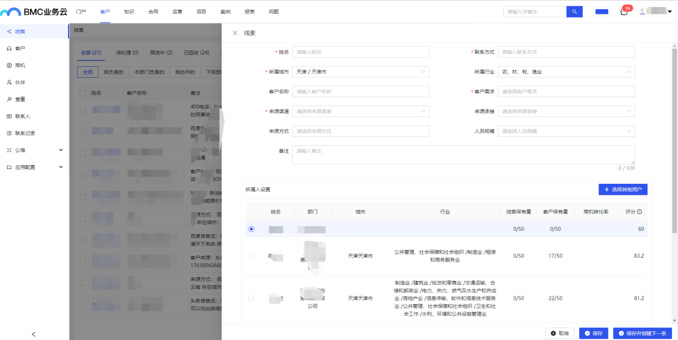
Task: Collapse the sidebar with the left arrow
Action: (x=34, y=334)
